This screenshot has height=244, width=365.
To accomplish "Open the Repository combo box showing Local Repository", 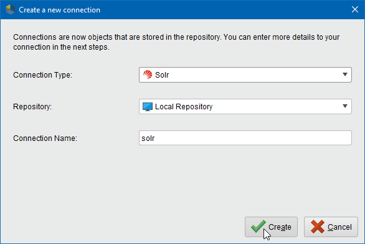I will point(245,106).
